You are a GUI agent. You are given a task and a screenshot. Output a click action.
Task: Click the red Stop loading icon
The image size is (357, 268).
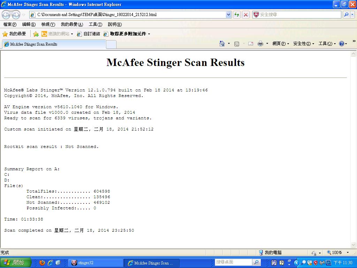[x=246, y=15]
